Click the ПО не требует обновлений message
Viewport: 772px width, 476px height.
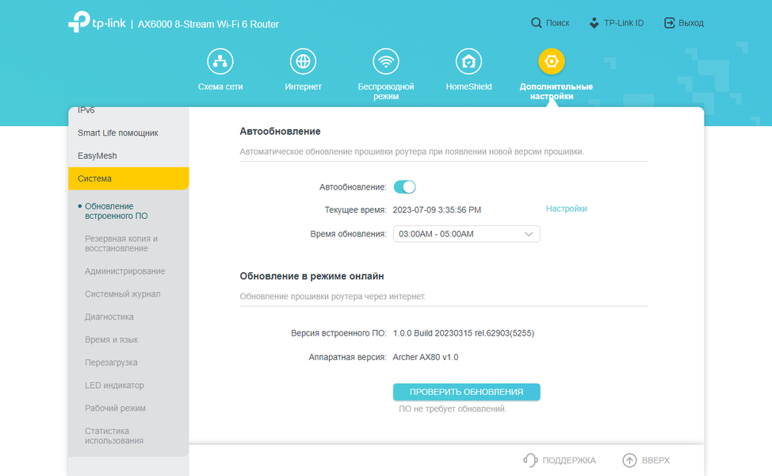coord(453,409)
